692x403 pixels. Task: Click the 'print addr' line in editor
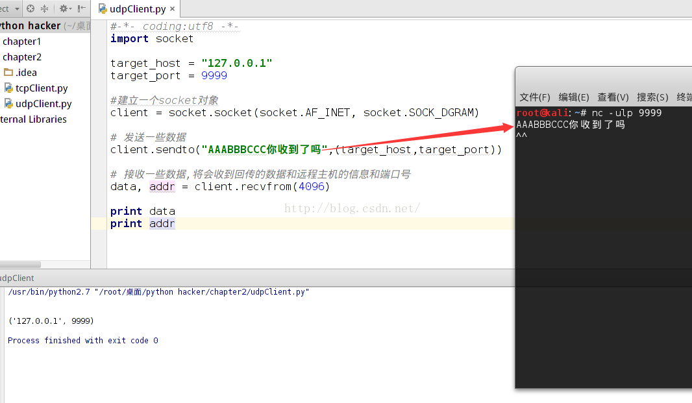tap(143, 224)
